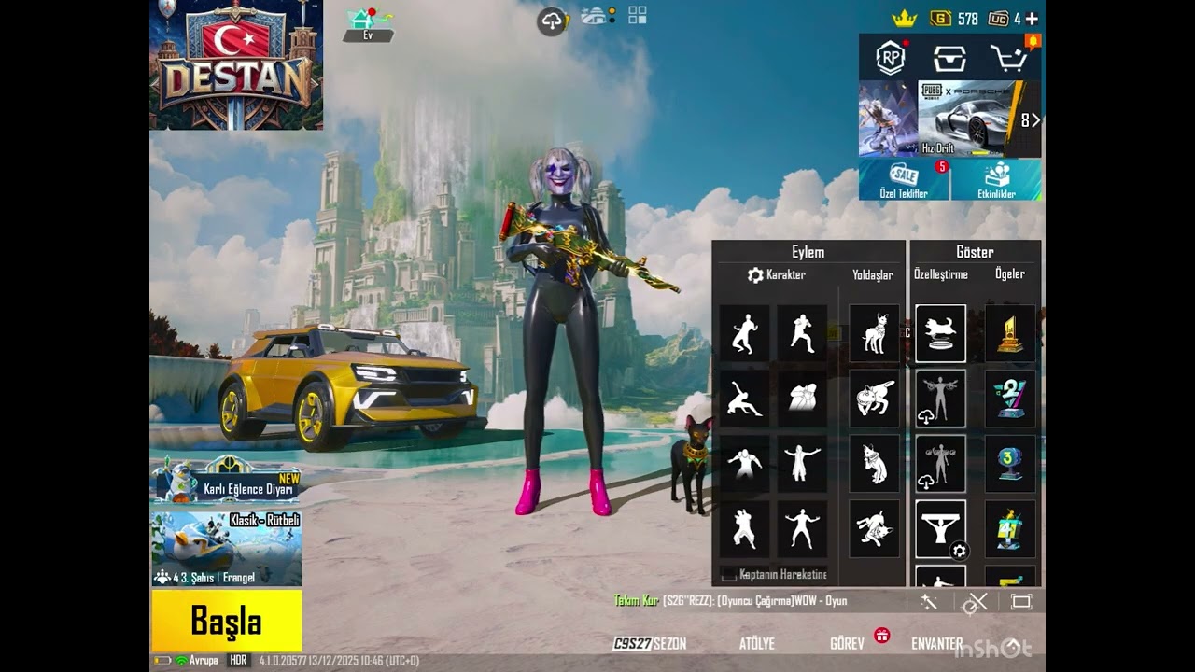Tap the Takım Kur team chat line

click(x=731, y=601)
